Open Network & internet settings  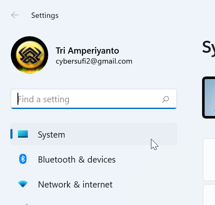tap(94, 185)
